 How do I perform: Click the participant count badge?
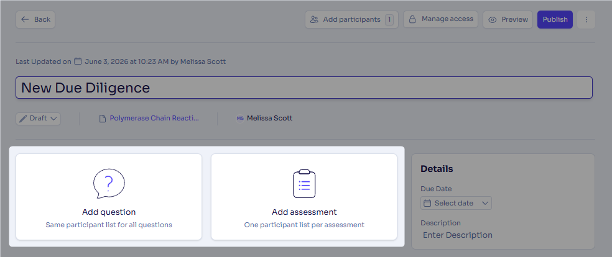(x=389, y=19)
